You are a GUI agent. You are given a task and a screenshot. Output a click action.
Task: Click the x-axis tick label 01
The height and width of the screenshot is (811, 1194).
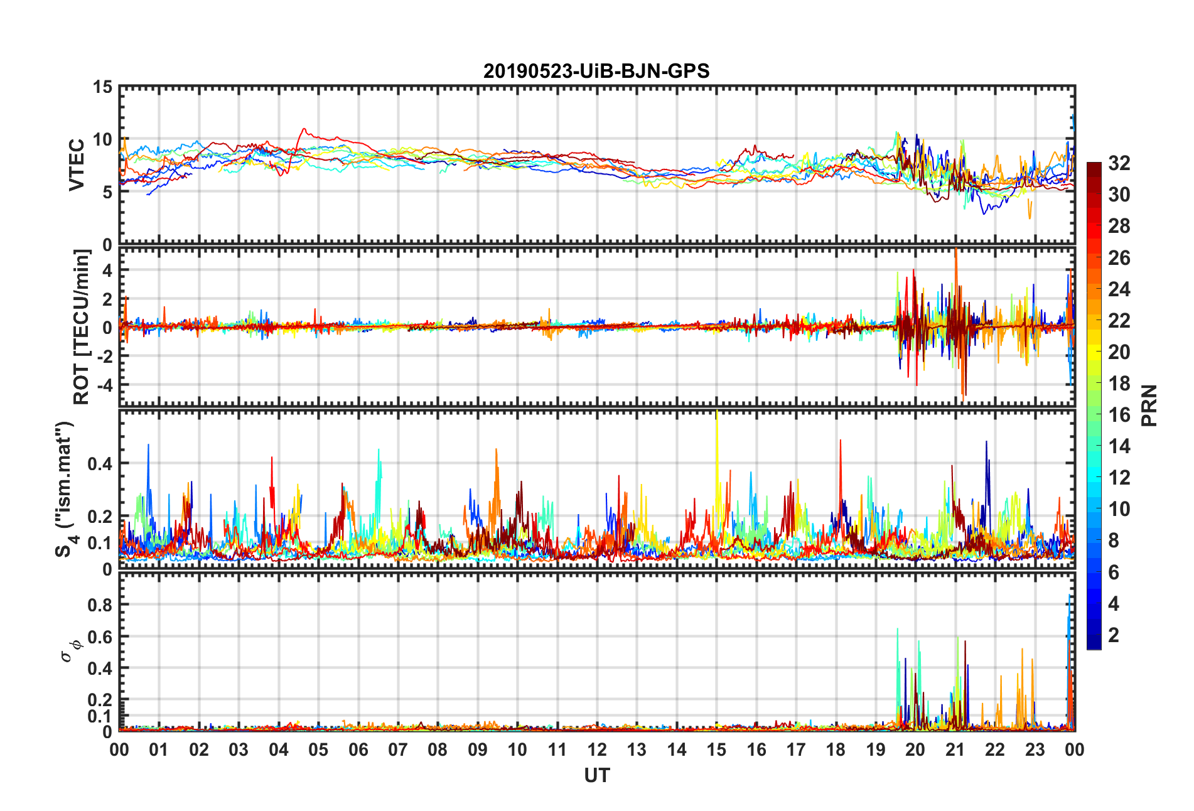(x=159, y=749)
